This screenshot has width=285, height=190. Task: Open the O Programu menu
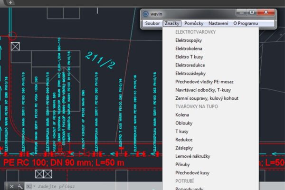[x=246, y=23]
